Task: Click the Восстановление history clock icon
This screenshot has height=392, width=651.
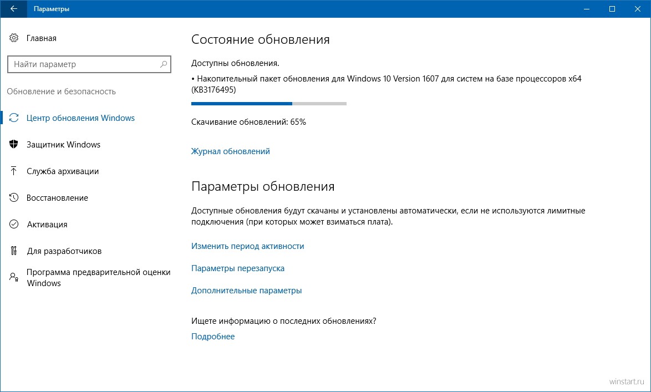Action: coord(14,197)
